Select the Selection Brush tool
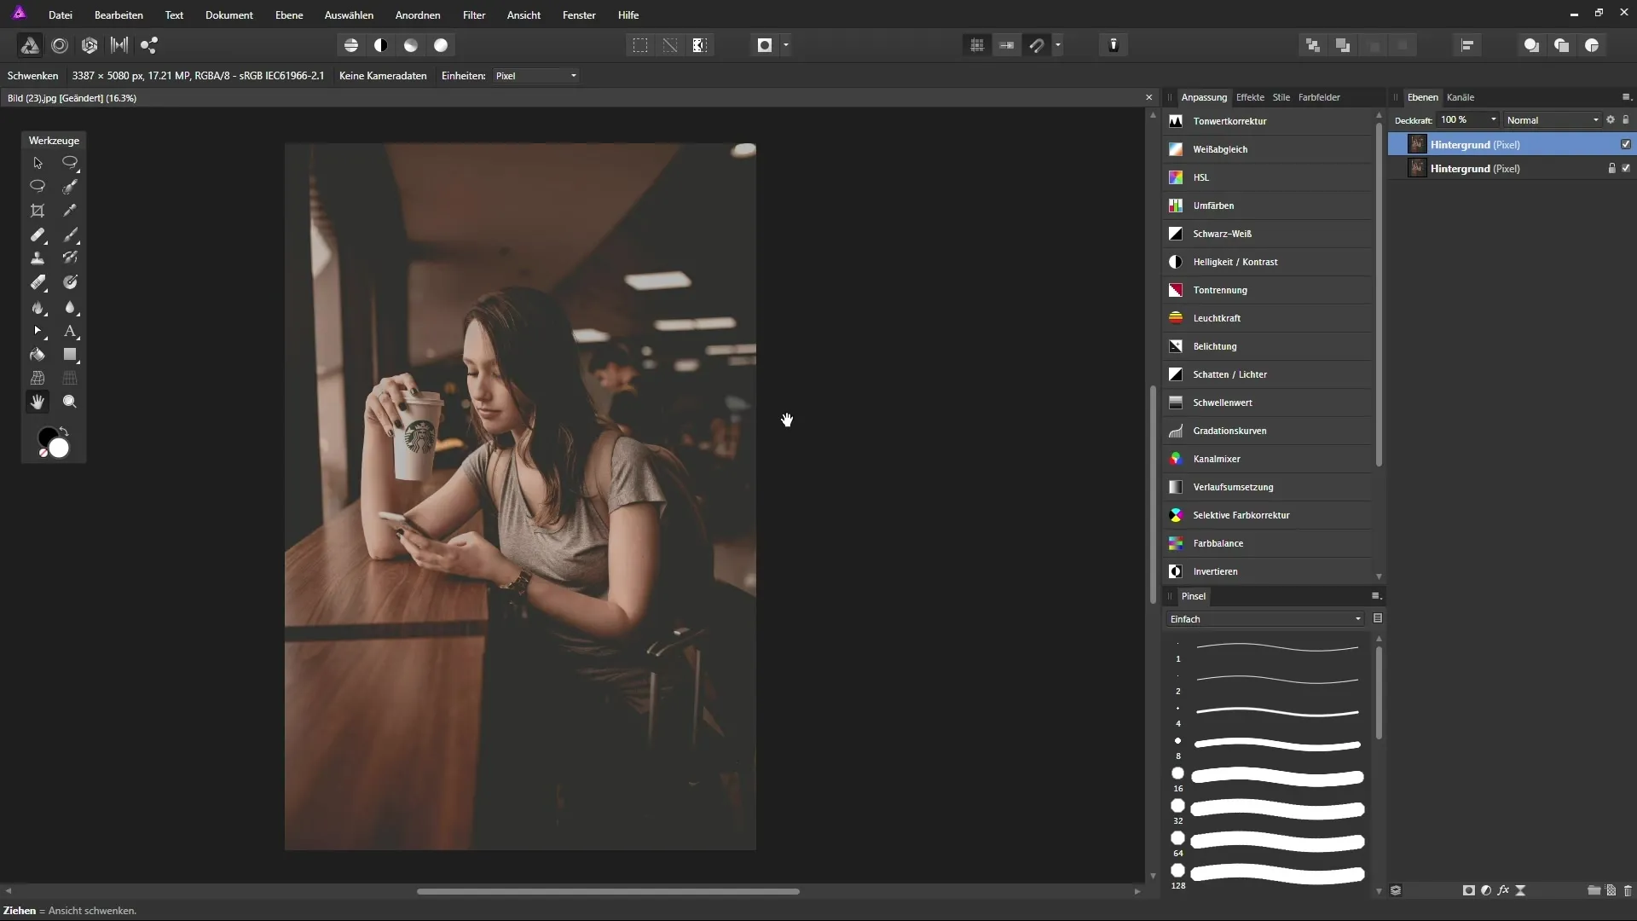Screen dimensions: 1637x921 pos(70,187)
